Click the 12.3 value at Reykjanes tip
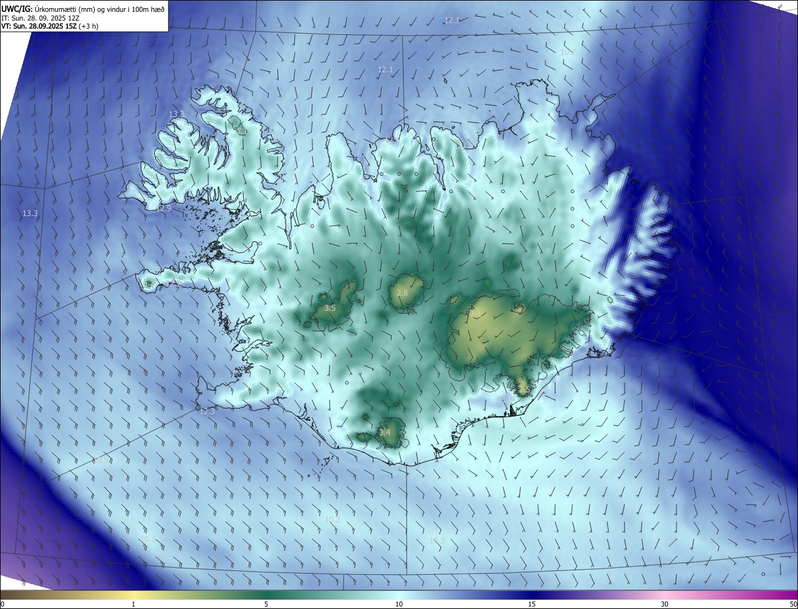Screen dimensions: 798x609 click(x=207, y=412)
